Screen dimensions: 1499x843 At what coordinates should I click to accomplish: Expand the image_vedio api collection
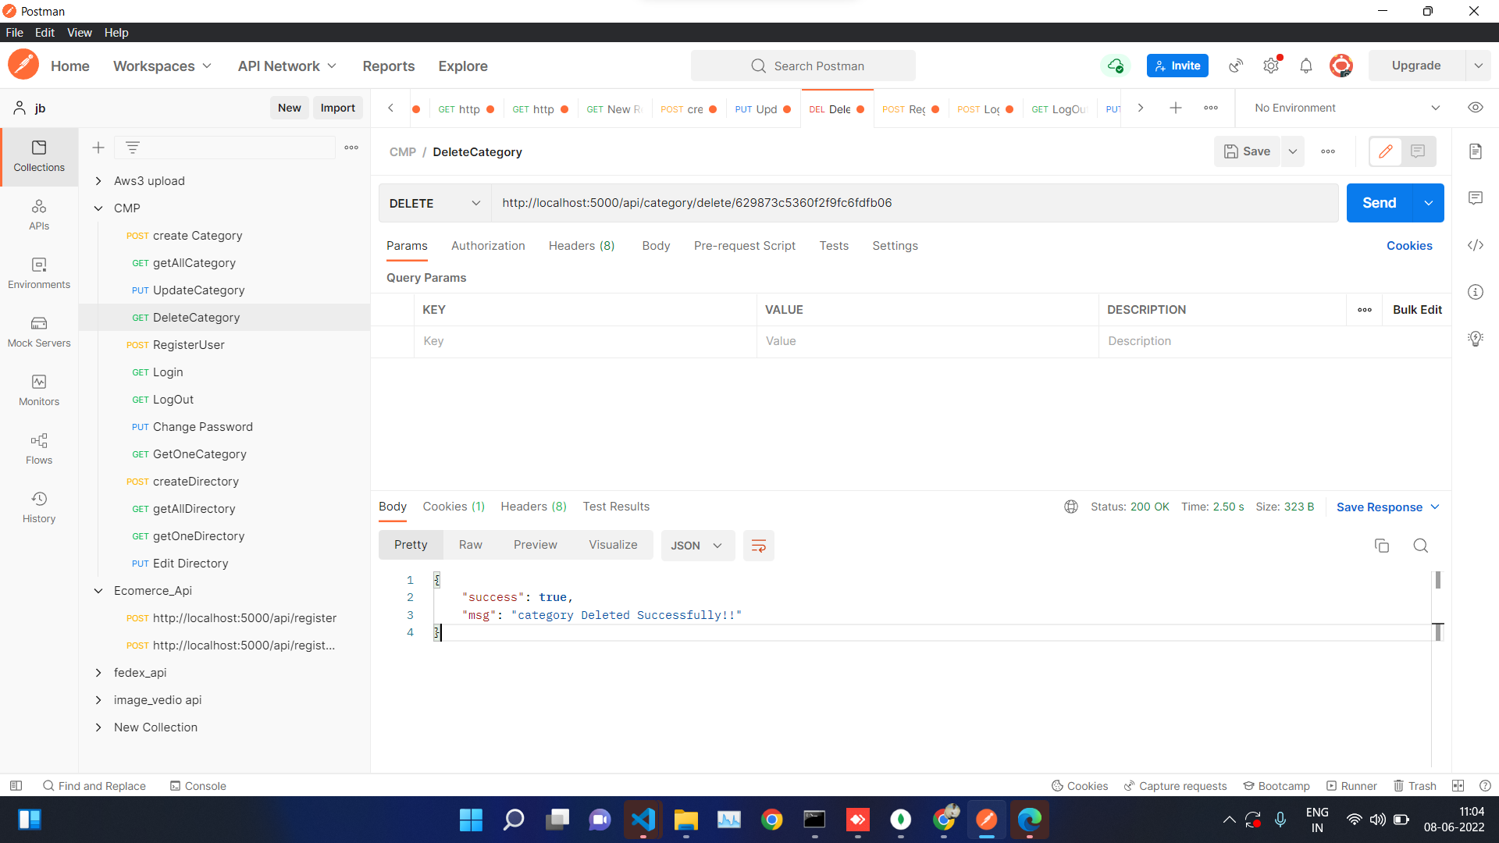(98, 700)
